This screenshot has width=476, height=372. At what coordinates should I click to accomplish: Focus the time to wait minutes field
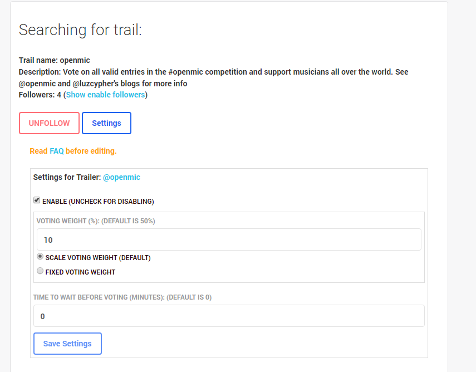229,316
